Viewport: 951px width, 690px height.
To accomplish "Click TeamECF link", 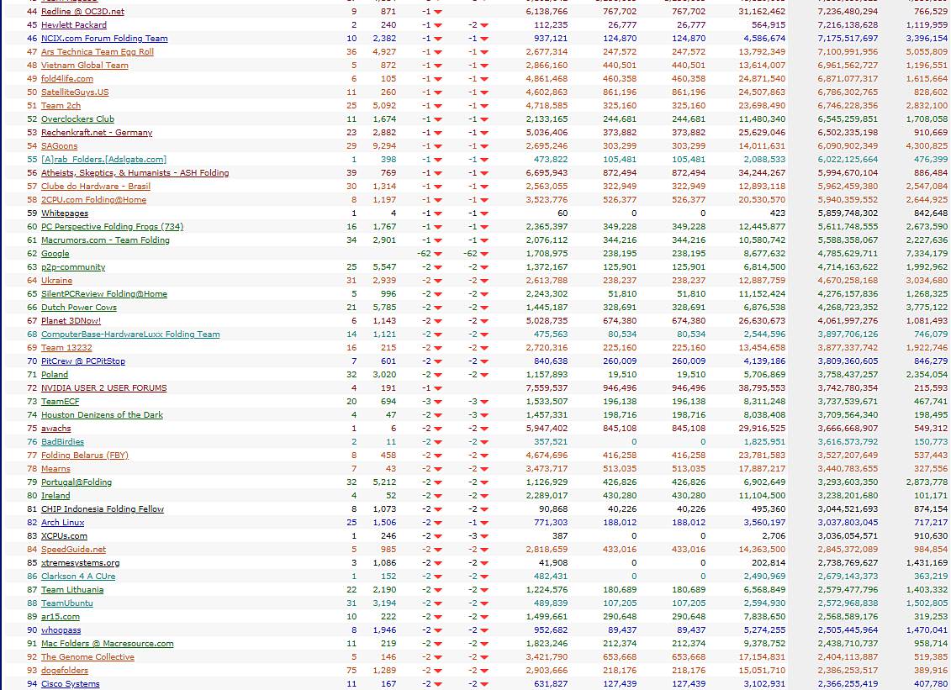I will click(60, 402).
